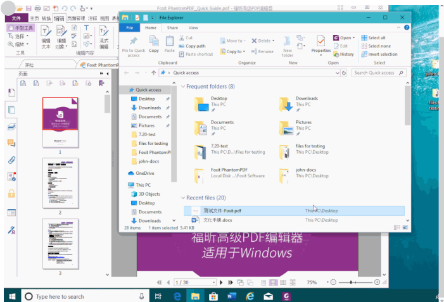Click Invert selection in the ribbon
Screen dimensions: 444x302
click(379, 54)
